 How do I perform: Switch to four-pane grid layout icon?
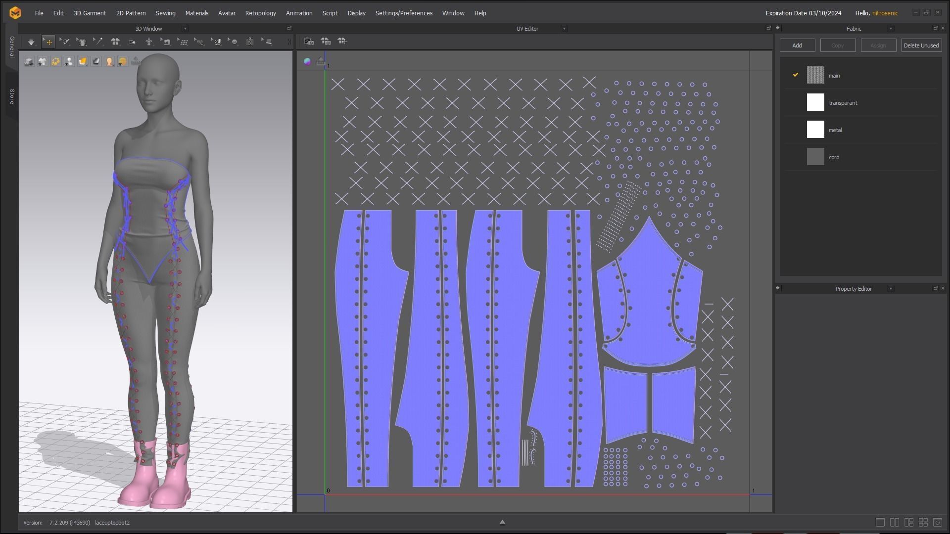pyautogui.click(x=923, y=522)
